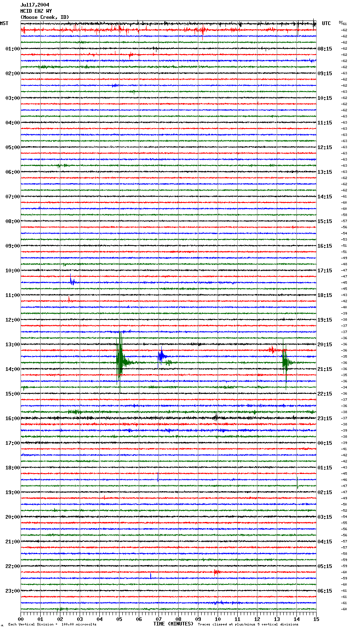Select the 02:00 MST hour label
349x630 pixels.
13,74
